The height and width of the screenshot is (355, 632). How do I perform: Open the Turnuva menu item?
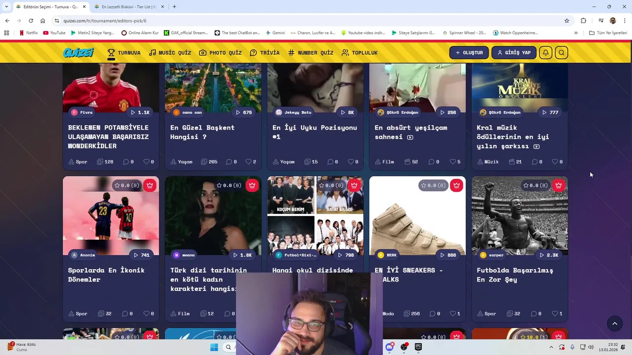(123, 53)
